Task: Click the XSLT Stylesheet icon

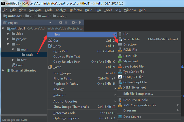Action: click(x=120, y=87)
